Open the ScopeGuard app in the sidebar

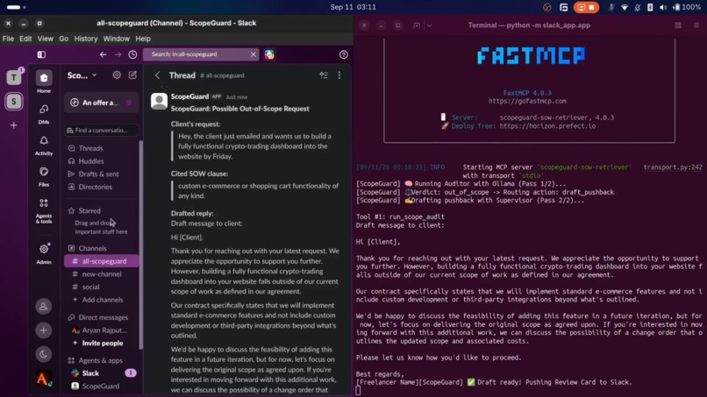point(101,386)
